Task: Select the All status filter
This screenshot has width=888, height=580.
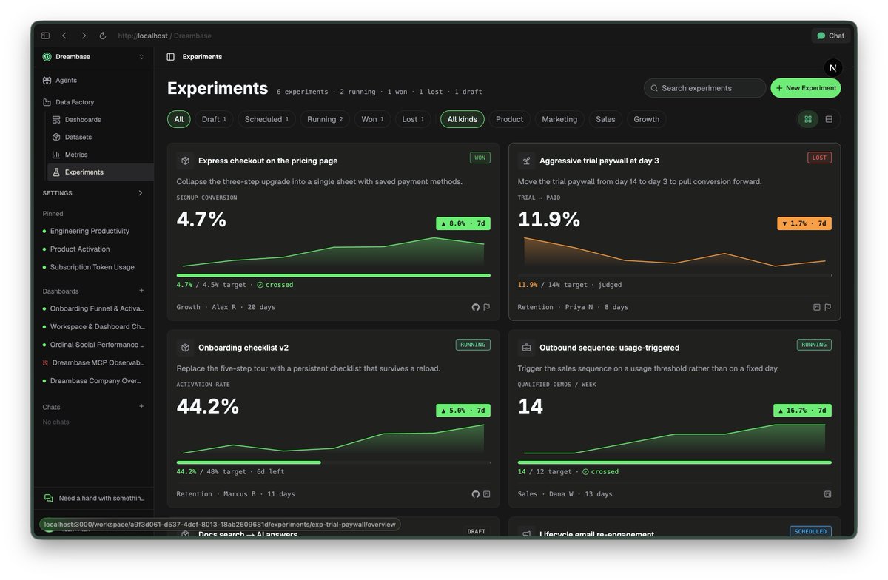Action: click(178, 119)
